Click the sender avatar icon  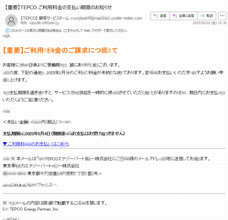11,20
